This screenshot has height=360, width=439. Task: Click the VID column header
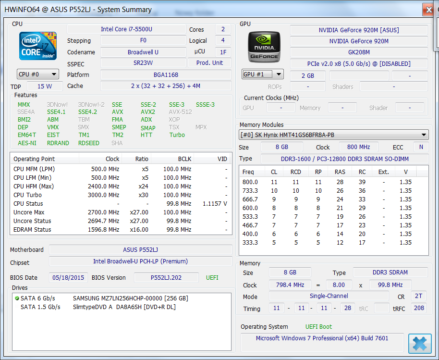212,159
